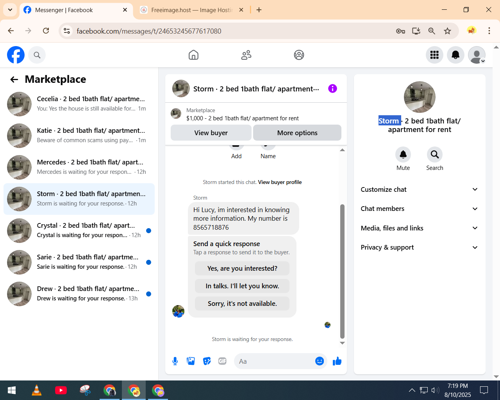This screenshot has width=500, height=400.
Task: Click the $1,000 listing title text
Action: (243, 118)
